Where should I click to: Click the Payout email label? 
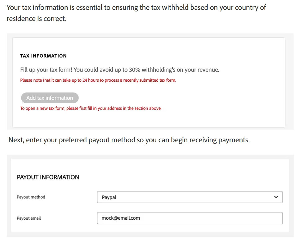(29, 218)
